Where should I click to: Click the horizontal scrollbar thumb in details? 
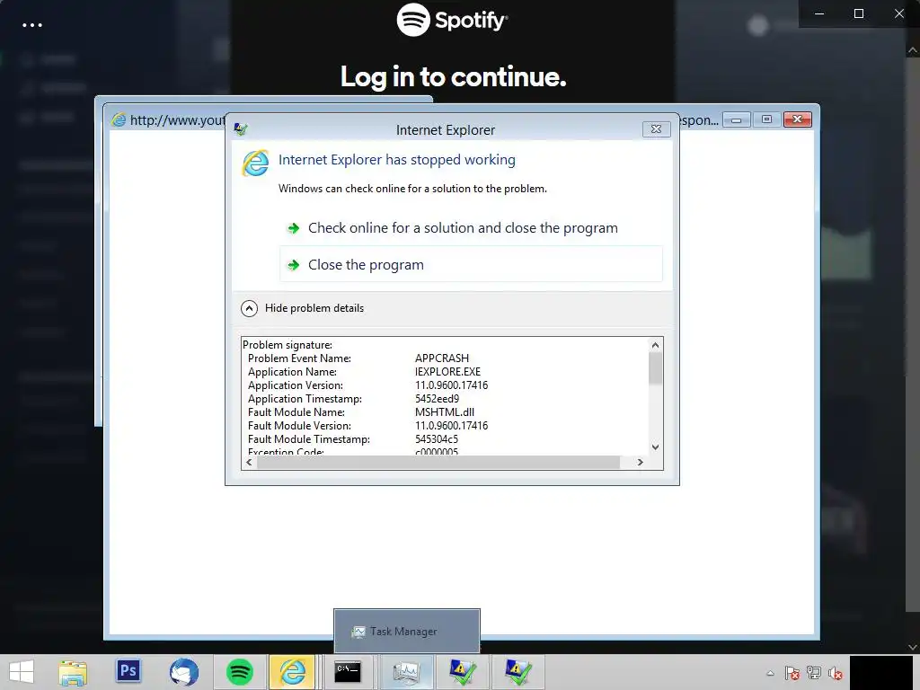point(438,463)
